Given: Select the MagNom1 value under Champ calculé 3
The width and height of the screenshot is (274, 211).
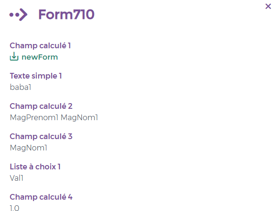Looking at the screenshot, I should pyautogui.click(x=28, y=148).
